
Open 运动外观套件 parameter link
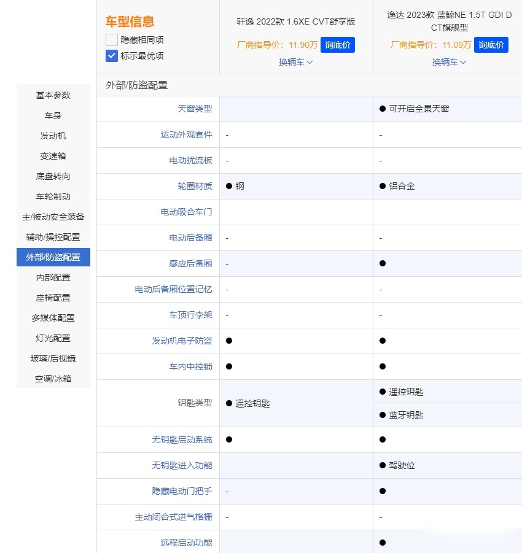tap(186, 135)
